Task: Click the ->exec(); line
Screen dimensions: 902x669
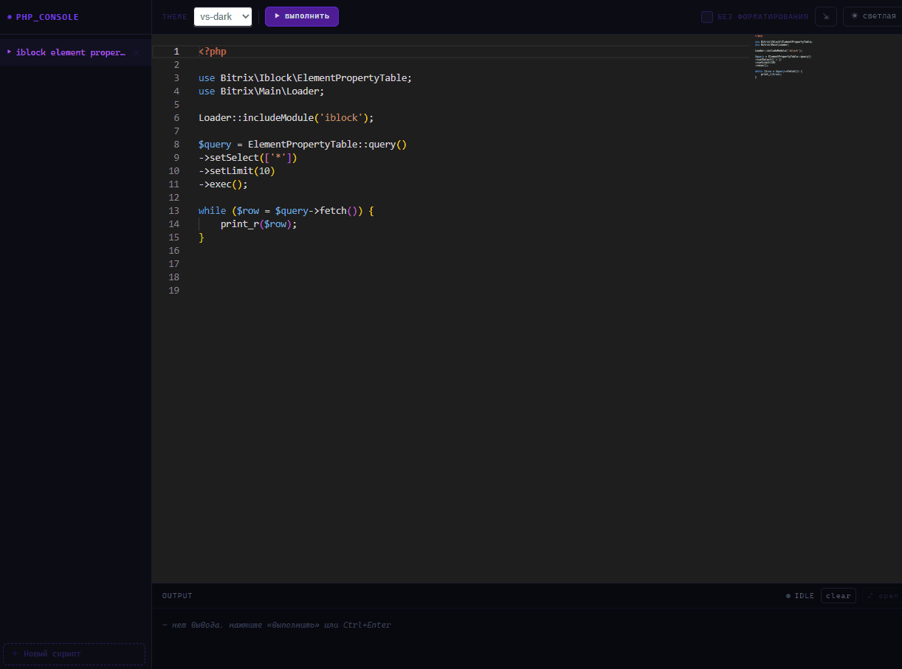Action: point(223,184)
